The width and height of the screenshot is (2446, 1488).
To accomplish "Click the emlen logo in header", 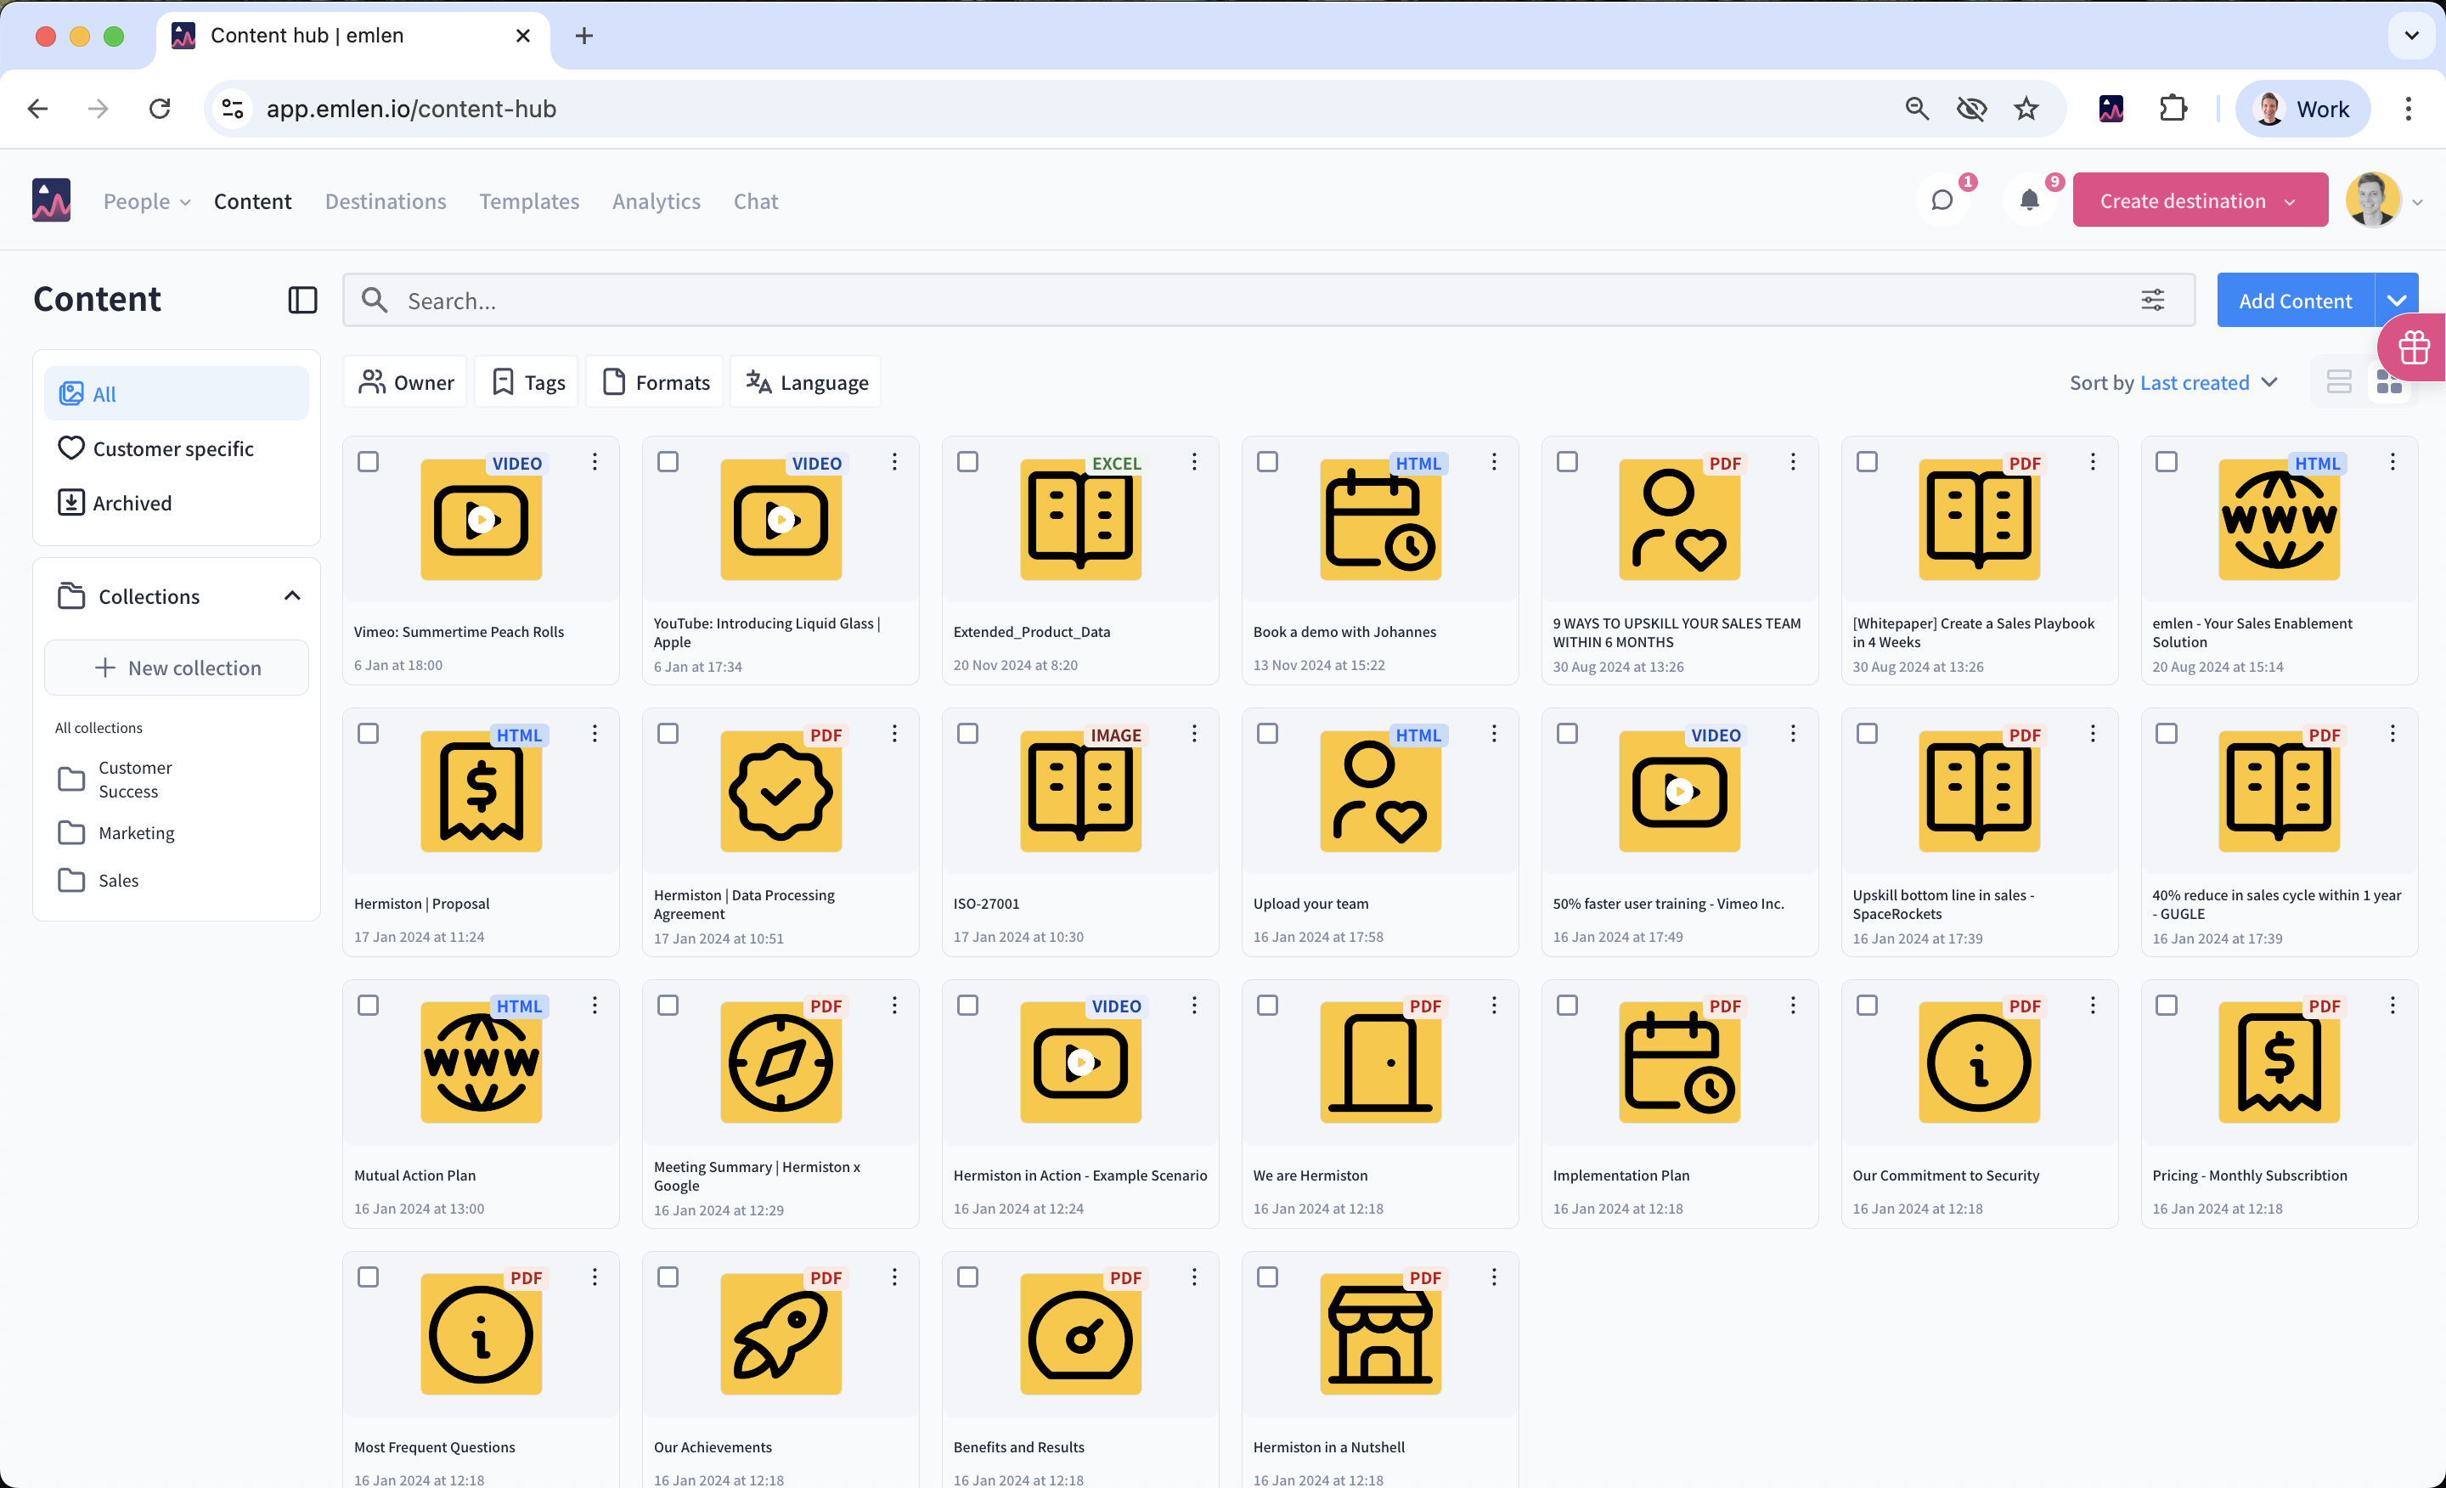I will (51, 200).
